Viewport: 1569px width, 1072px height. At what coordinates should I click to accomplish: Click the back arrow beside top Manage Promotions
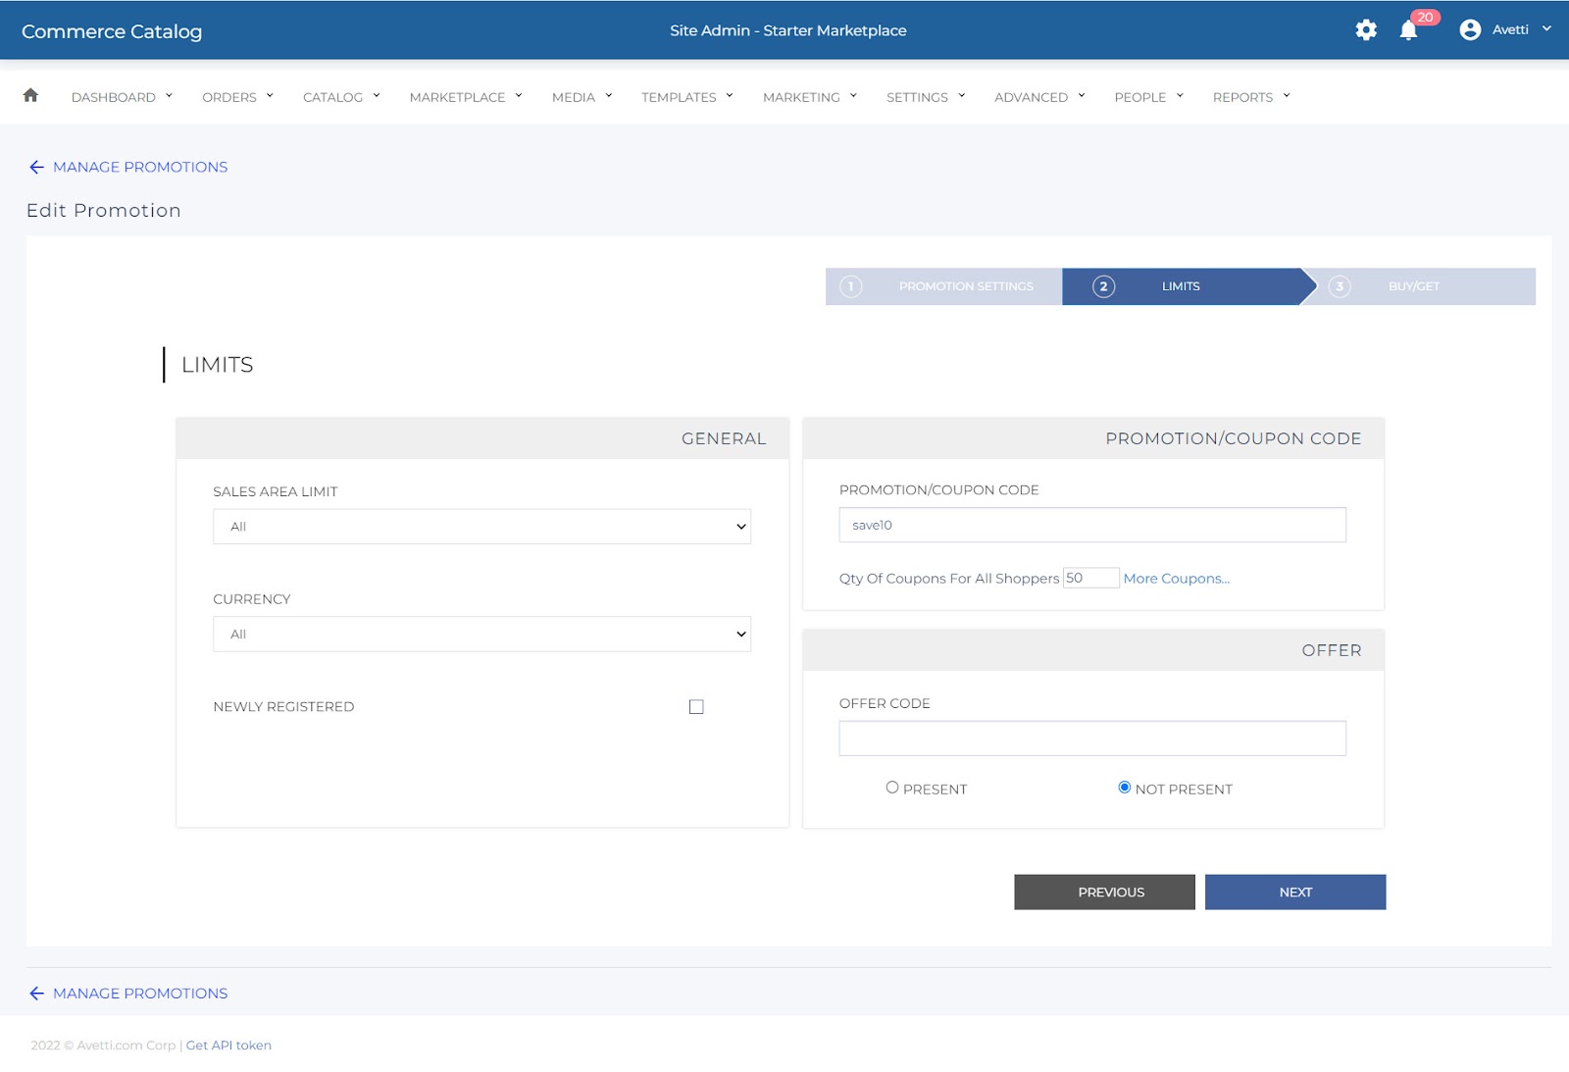pyautogui.click(x=37, y=168)
